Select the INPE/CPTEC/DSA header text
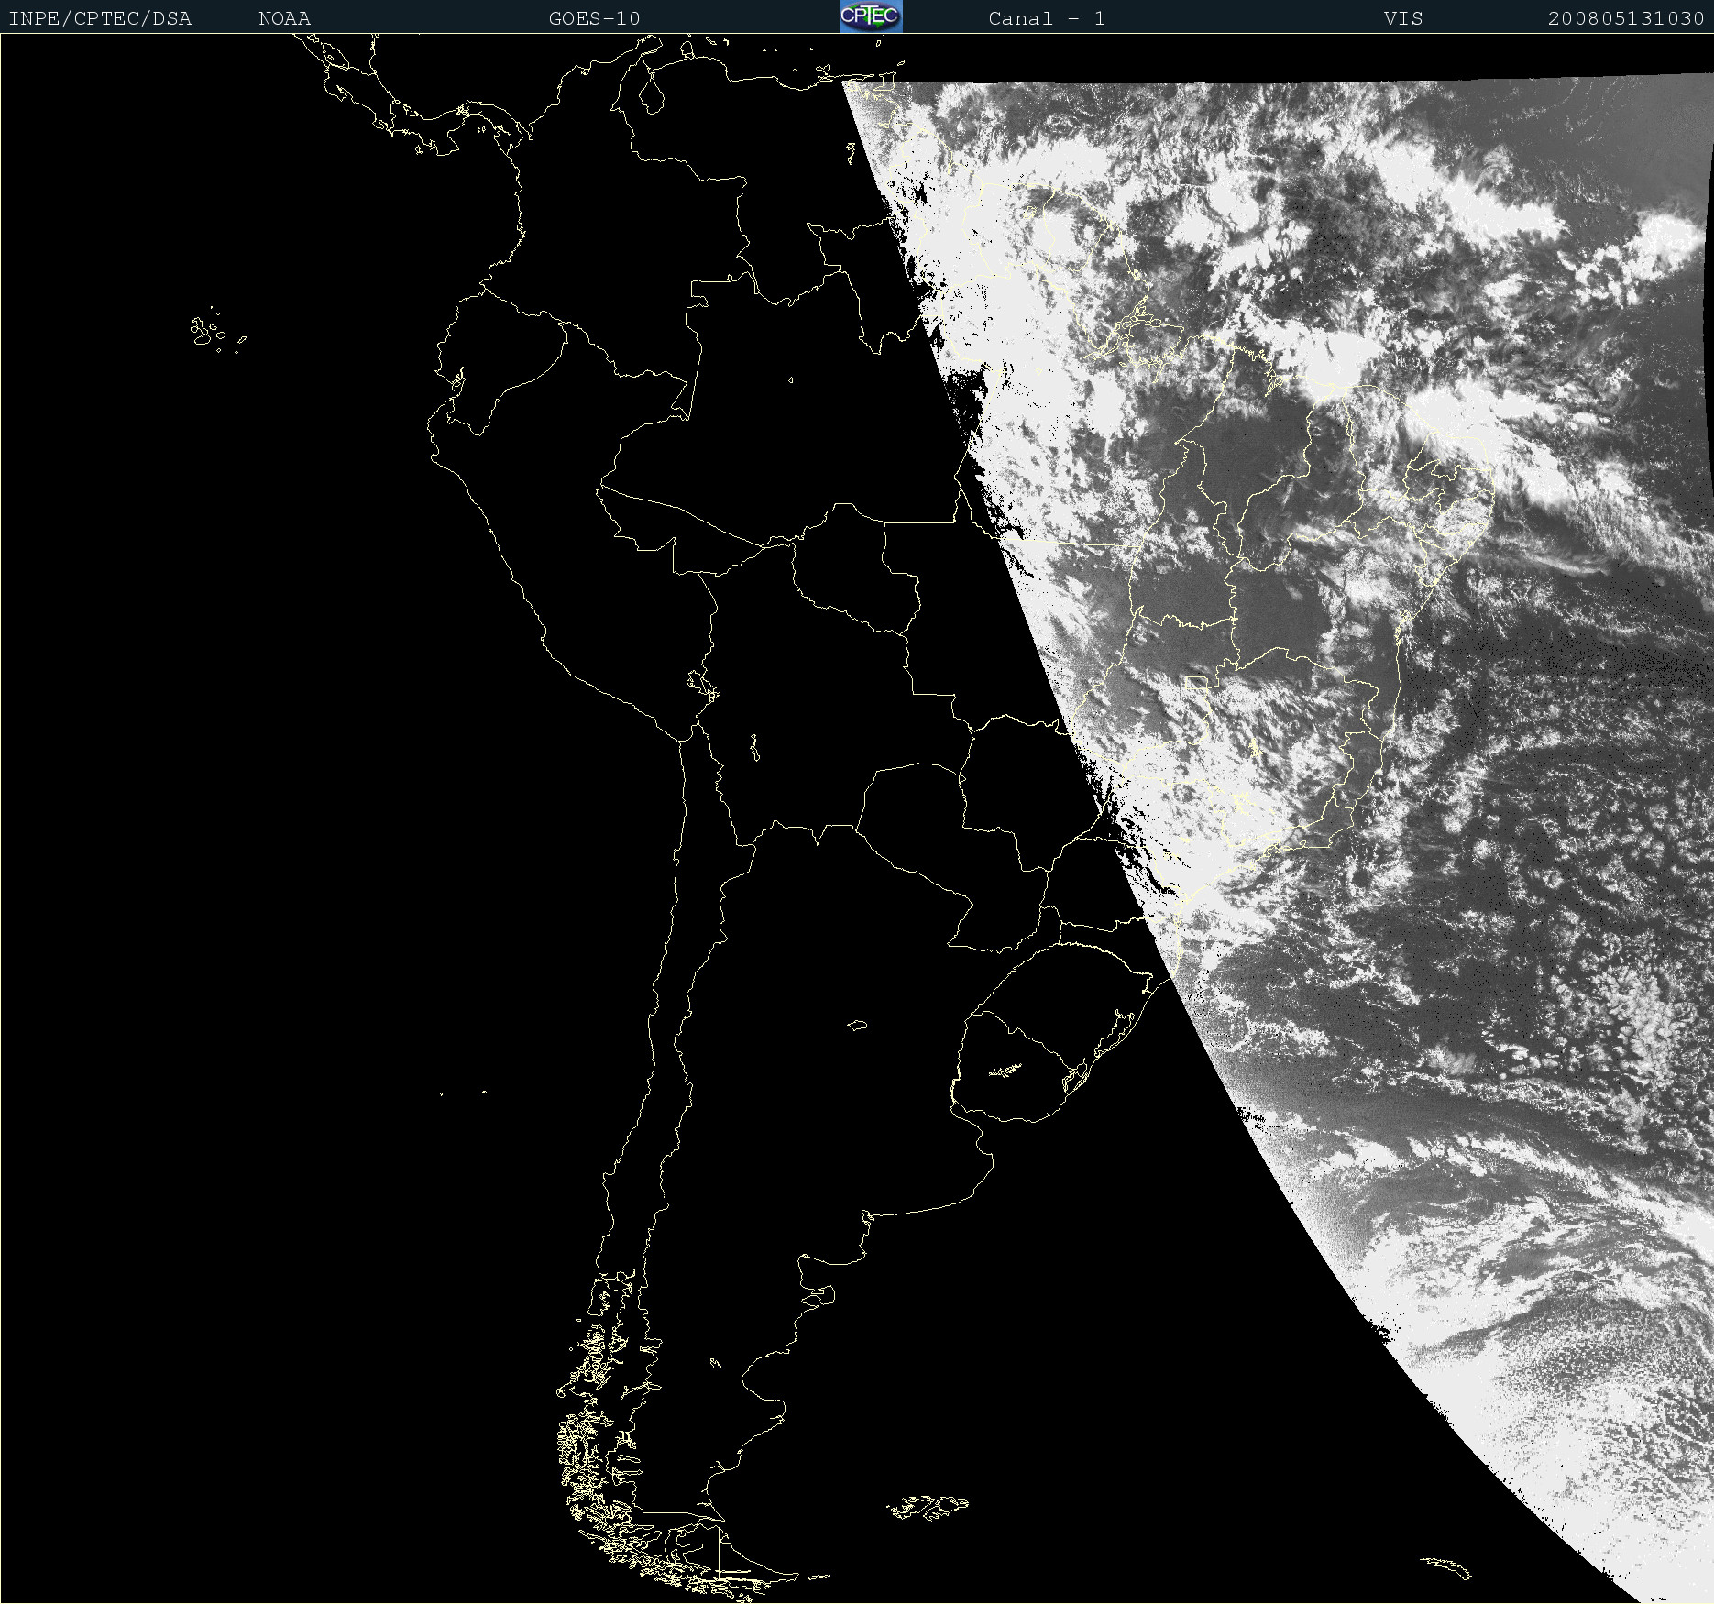 point(100,19)
